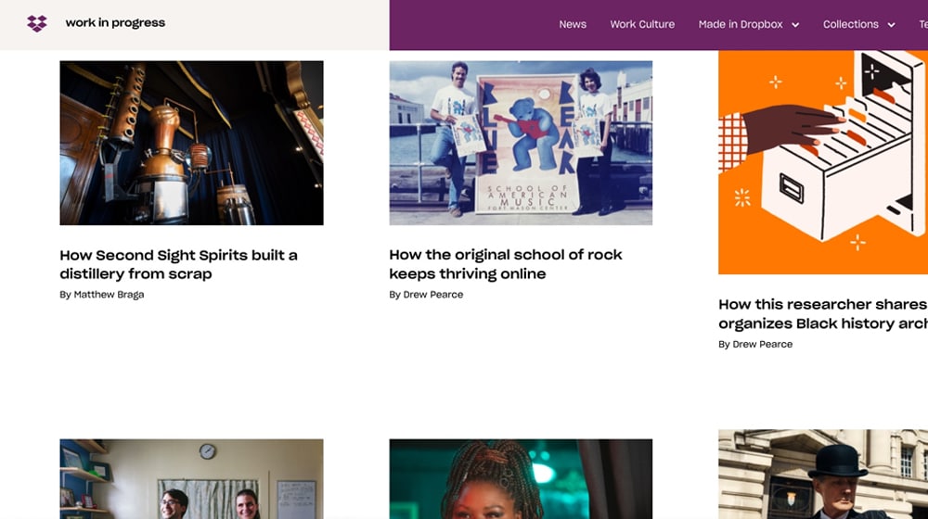The image size is (928, 519).
Task: Click the partially visible menu item after Collections
Action: [x=922, y=24]
